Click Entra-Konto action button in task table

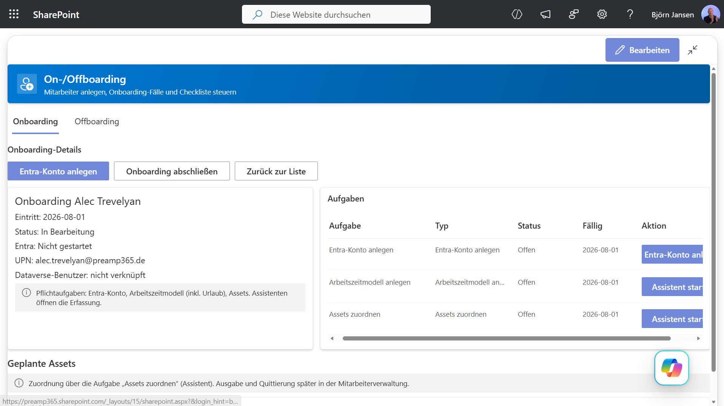pyautogui.click(x=672, y=255)
